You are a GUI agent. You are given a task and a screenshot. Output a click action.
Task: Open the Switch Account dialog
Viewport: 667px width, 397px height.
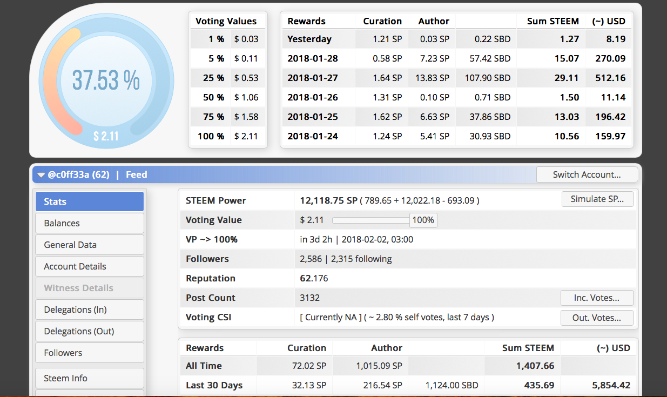pyautogui.click(x=587, y=174)
